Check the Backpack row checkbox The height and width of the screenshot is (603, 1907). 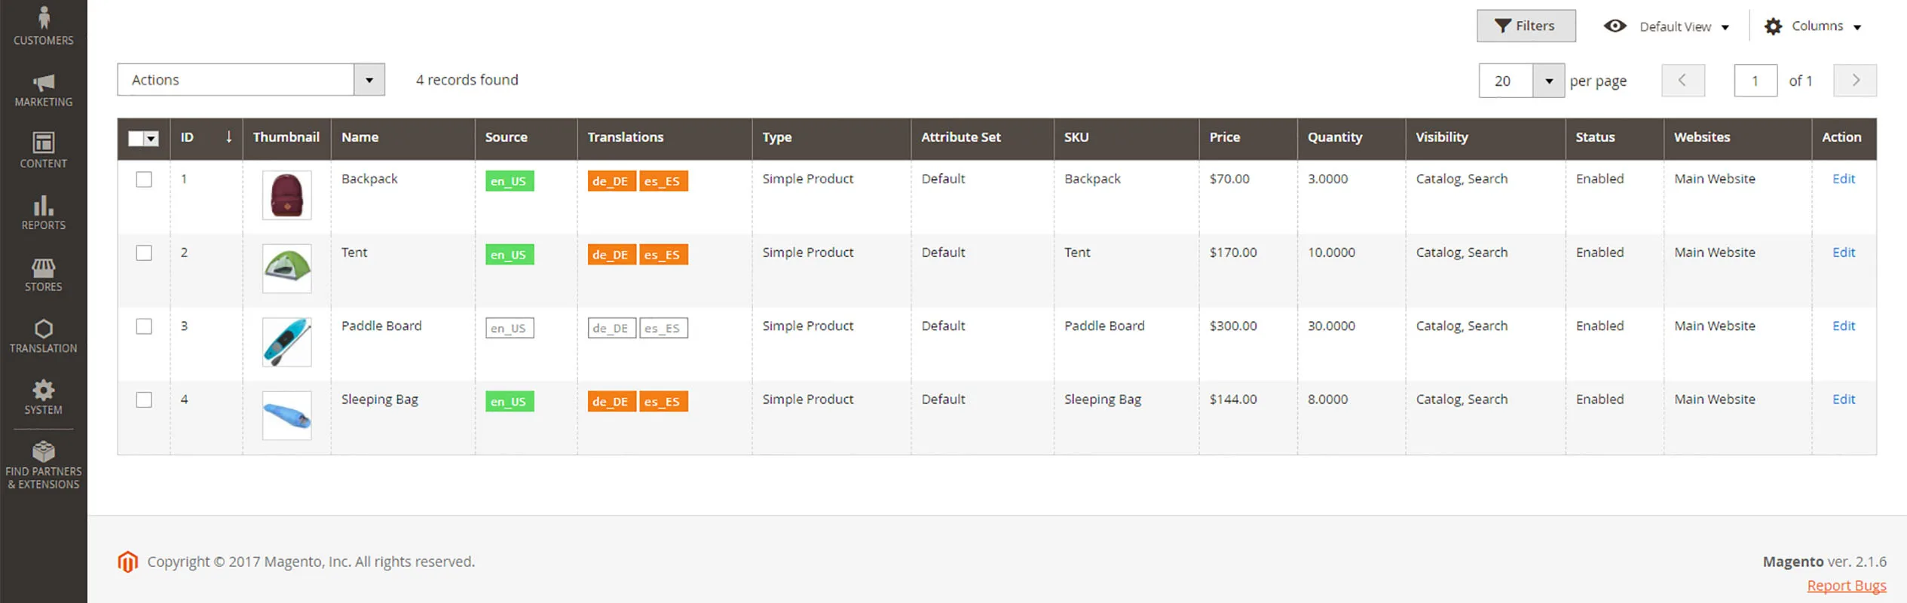[144, 179]
